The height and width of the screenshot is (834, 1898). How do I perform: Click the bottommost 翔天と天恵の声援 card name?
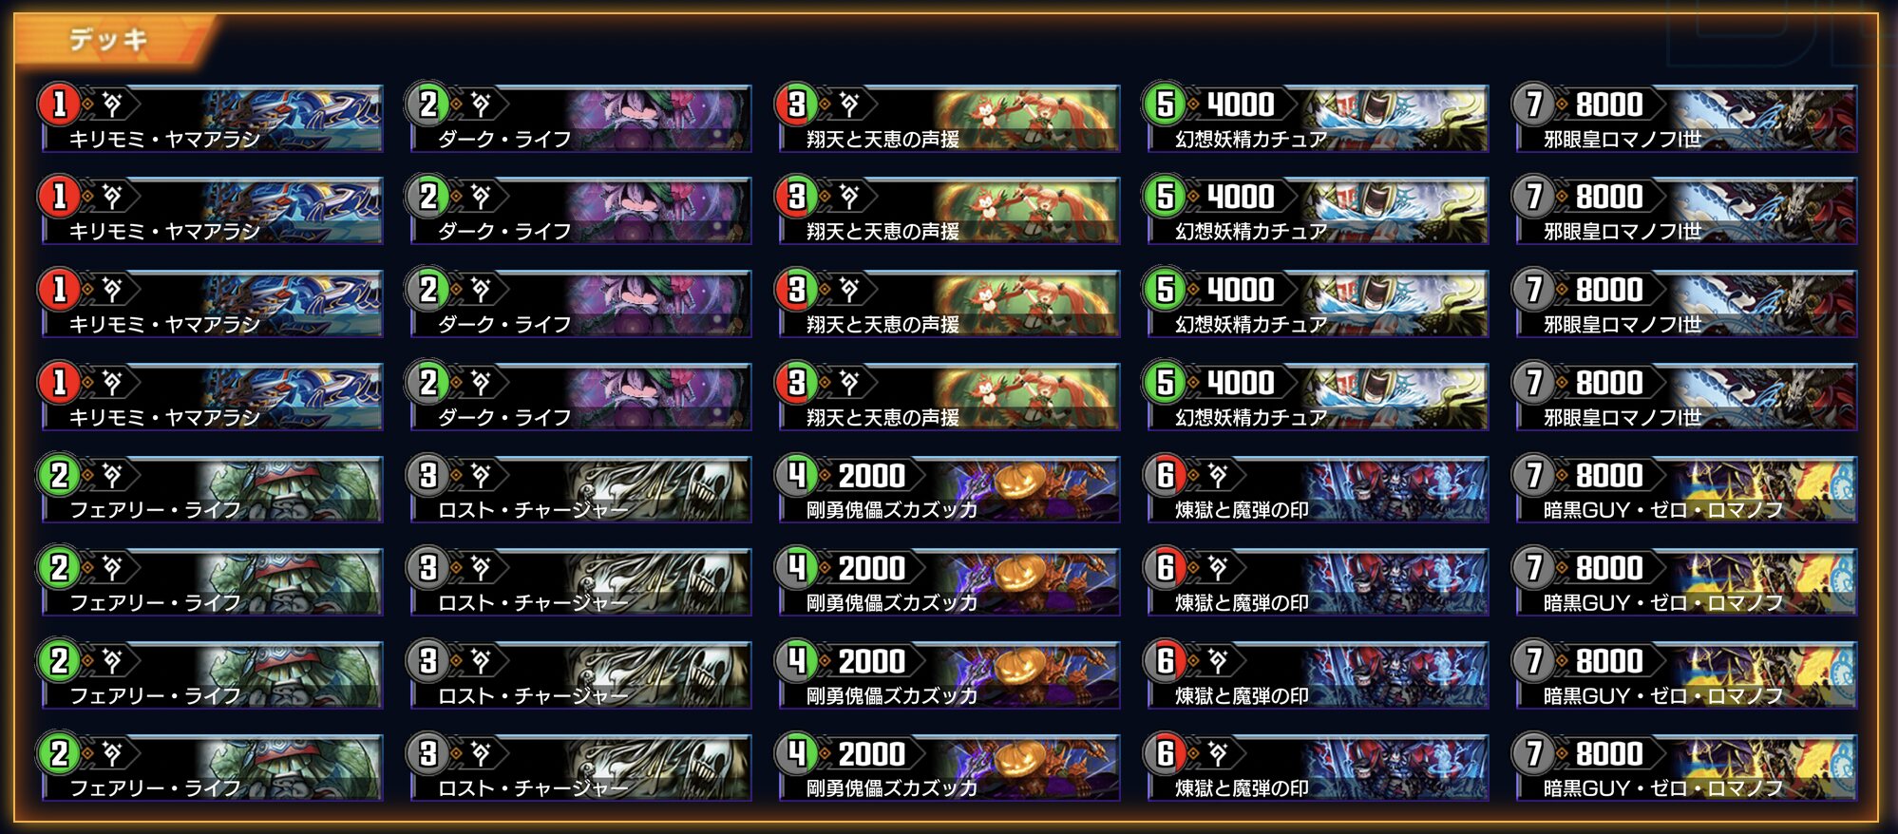[883, 417]
